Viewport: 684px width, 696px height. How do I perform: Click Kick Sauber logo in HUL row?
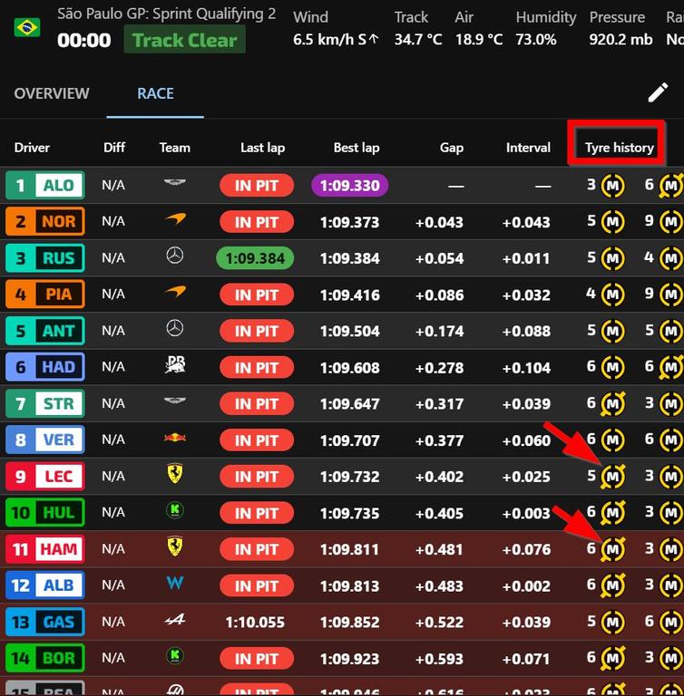(175, 510)
